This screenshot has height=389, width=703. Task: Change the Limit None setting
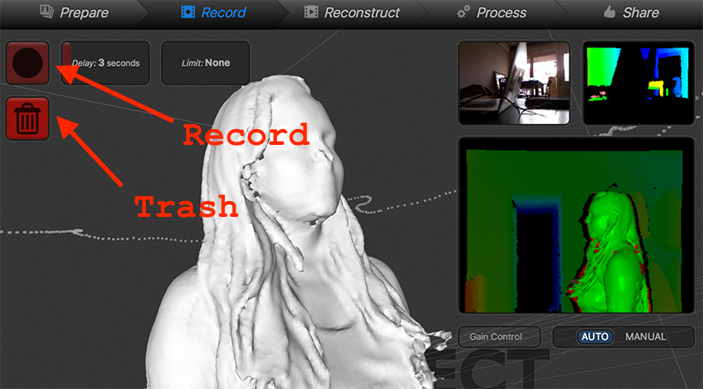click(x=206, y=62)
